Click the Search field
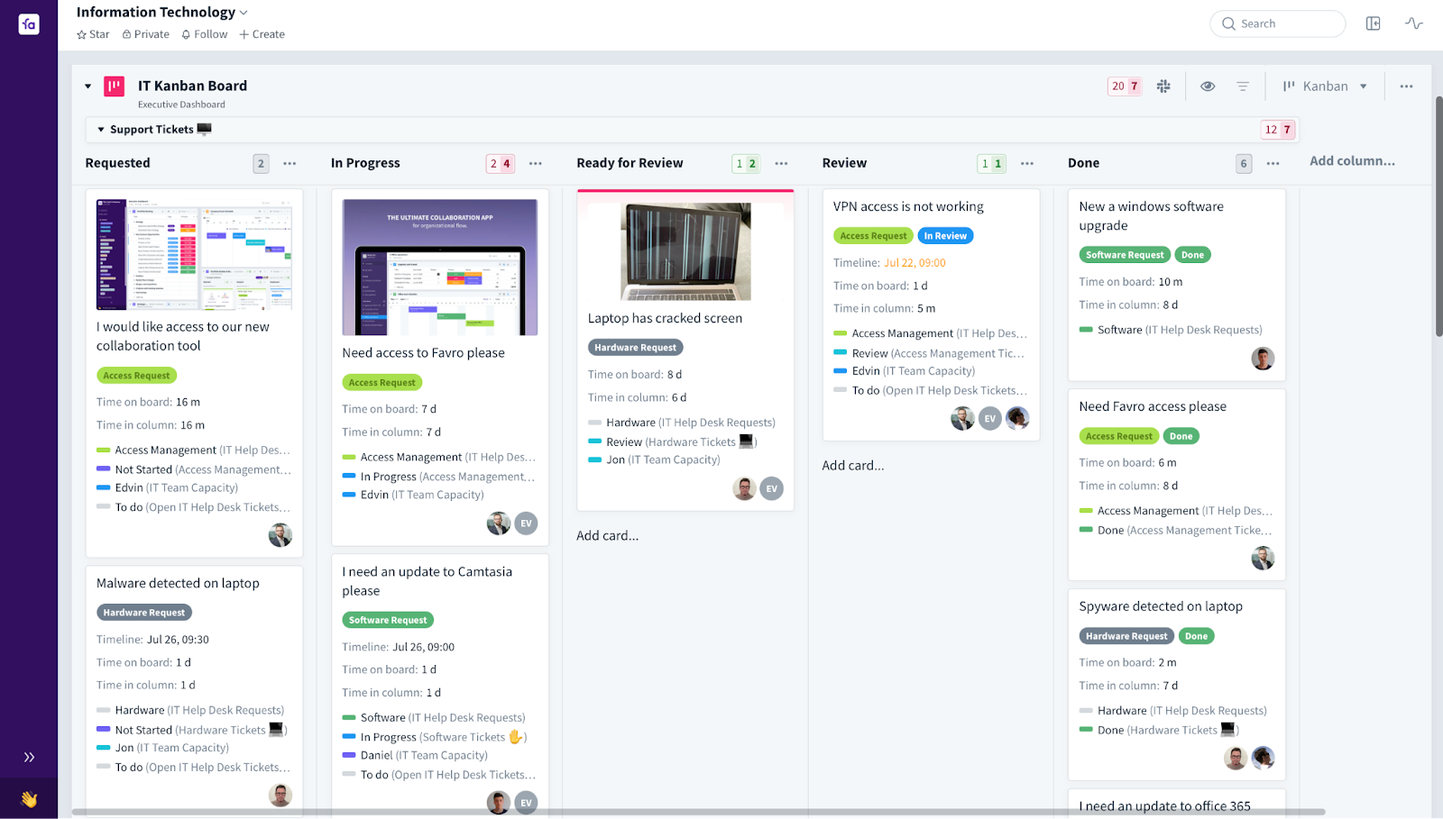Viewport: 1443px width, 819px height. point(1278,23)
